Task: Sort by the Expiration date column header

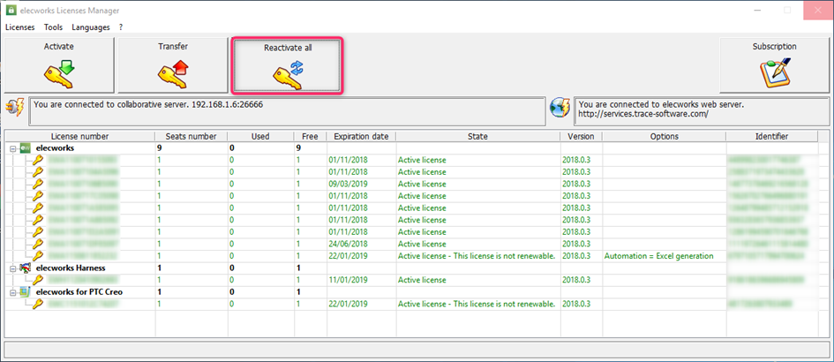Action: pyautogui.click(x=361, y=136)
